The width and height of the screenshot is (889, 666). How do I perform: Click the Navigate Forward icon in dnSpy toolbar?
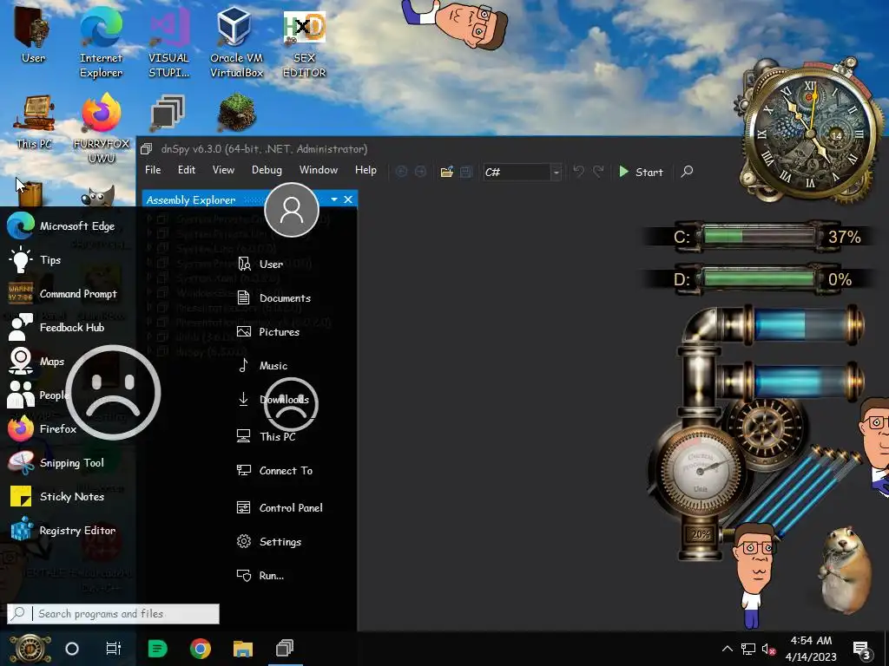pos(420,172)
